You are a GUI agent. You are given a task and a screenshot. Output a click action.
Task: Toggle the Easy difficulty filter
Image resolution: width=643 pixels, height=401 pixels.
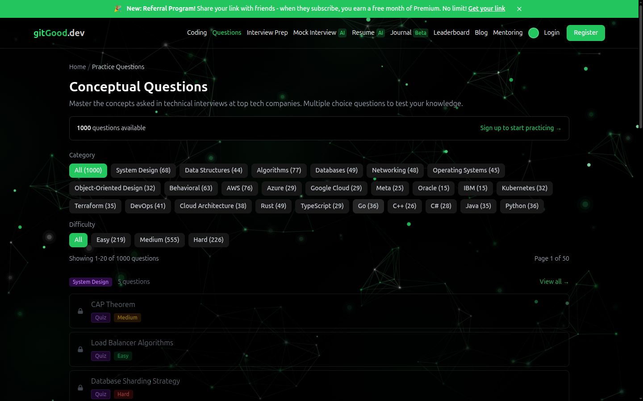pos(111,240)
